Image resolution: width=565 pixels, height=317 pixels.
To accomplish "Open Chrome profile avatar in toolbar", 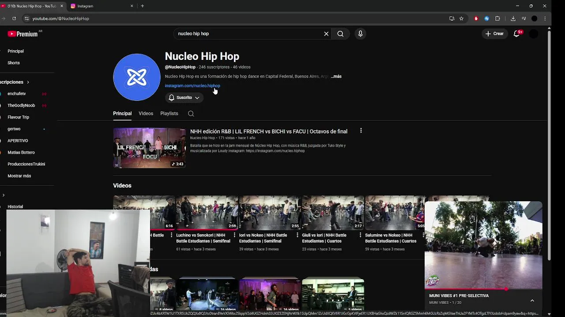I will click(x=534, y=18).
